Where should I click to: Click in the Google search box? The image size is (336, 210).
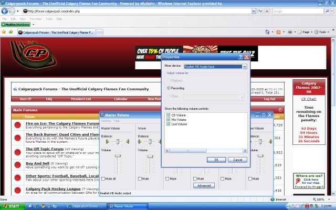coord(298,11)
